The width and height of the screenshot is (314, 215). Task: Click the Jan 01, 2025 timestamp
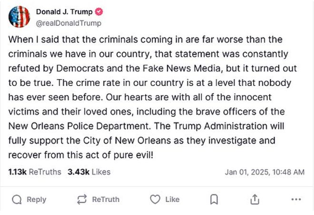(264, 172)
